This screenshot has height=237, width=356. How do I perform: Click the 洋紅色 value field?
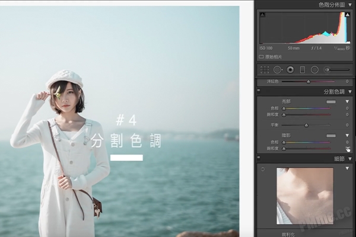click(347, 81)
